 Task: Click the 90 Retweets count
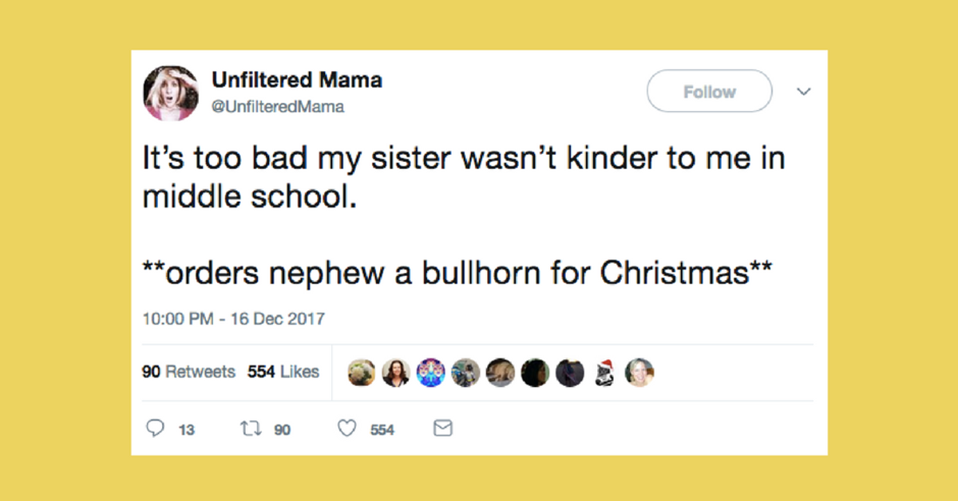coord(188,372)
